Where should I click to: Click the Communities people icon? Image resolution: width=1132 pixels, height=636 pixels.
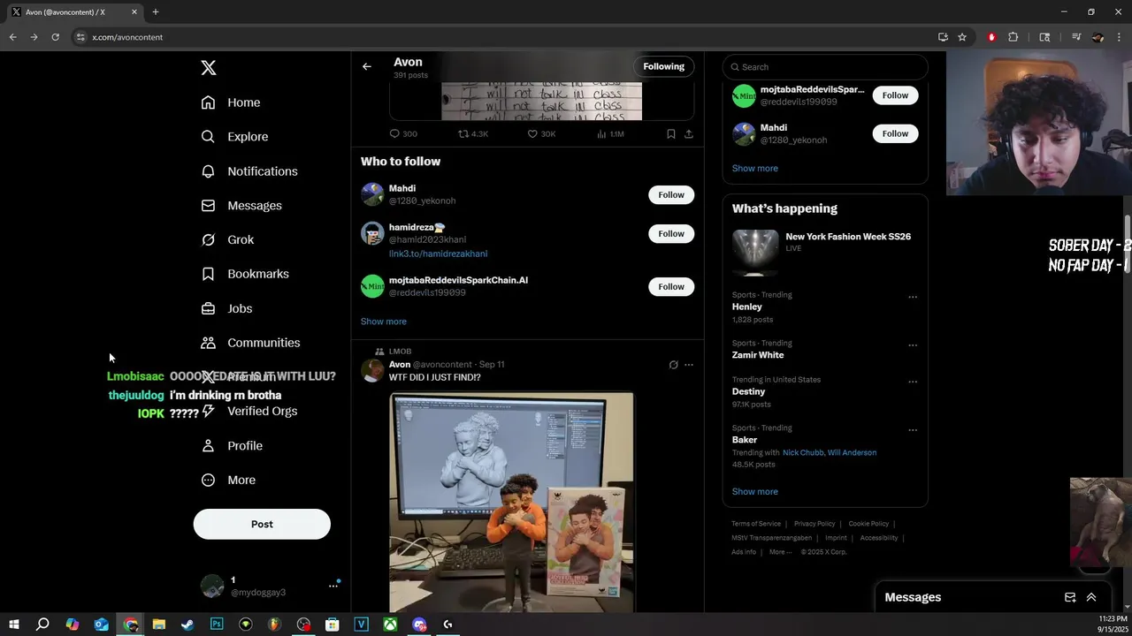tap(208, 343)
